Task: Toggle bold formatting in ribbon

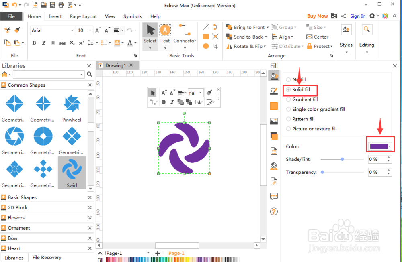Action: (x=34, y=43)
